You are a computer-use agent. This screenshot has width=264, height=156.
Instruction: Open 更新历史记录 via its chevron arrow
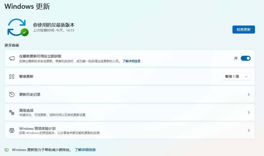point(249,94)
